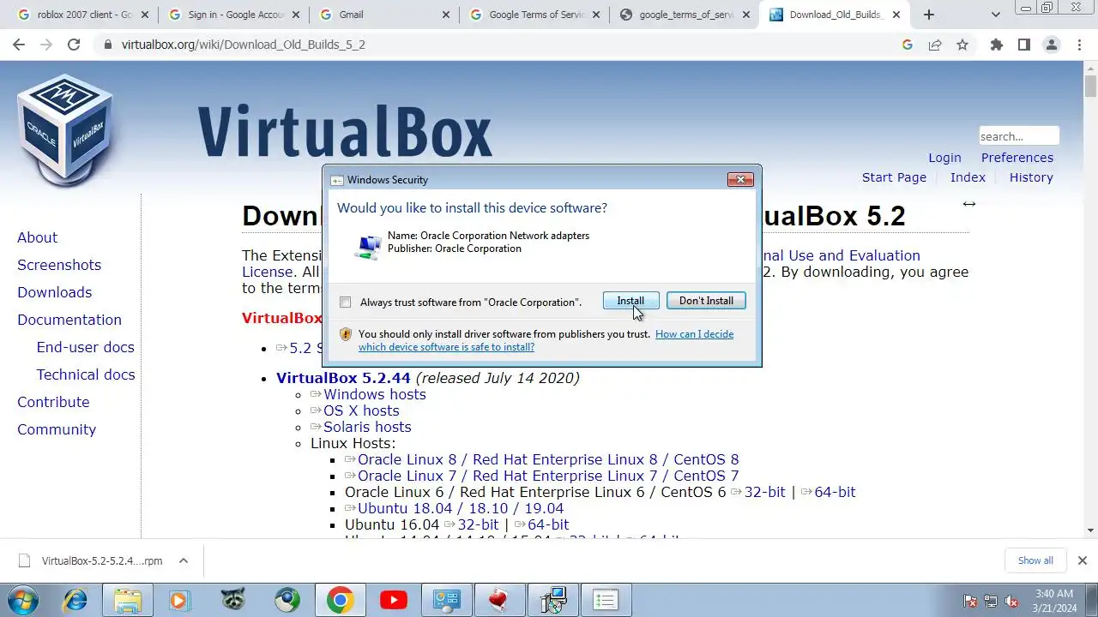Open Technical docs link
The height and width of the screenshot is (617, 1098).
pos(86,374)
